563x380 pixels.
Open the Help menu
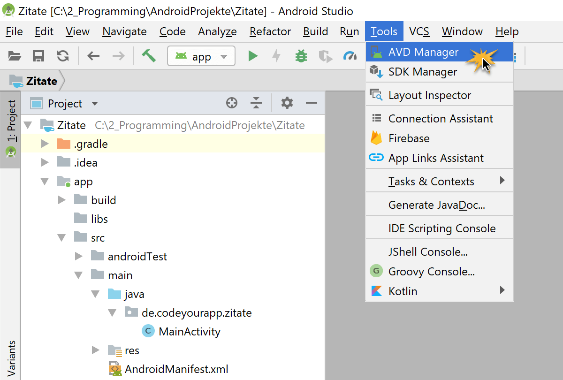(x=507, y=31)
